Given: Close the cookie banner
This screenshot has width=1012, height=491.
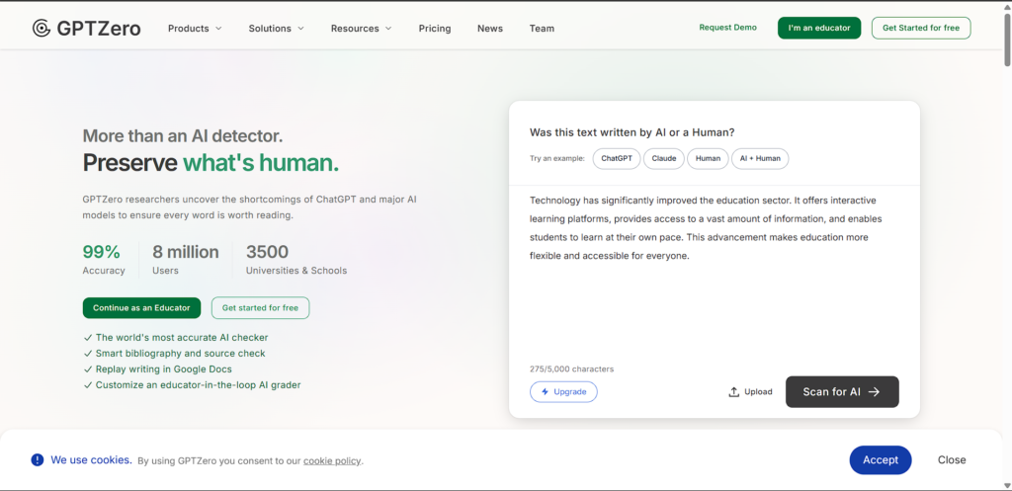Looking at the screenshot, I should [x=952, y=460].
